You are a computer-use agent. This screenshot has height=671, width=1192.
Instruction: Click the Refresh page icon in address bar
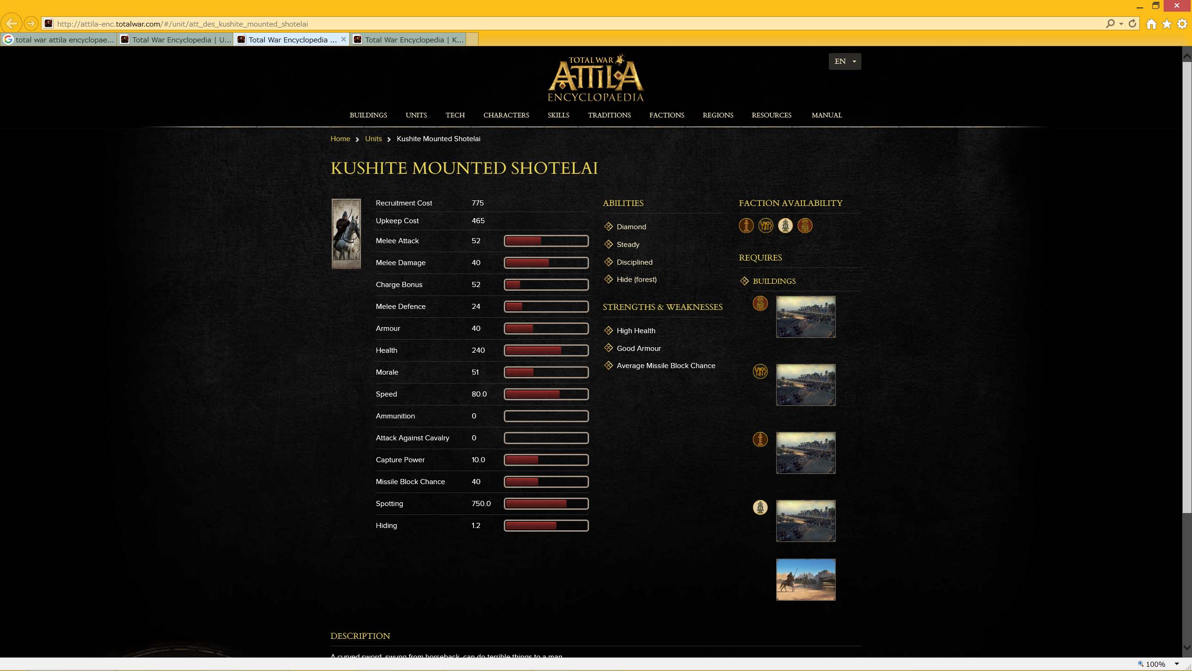click(x=1132, y=23)
